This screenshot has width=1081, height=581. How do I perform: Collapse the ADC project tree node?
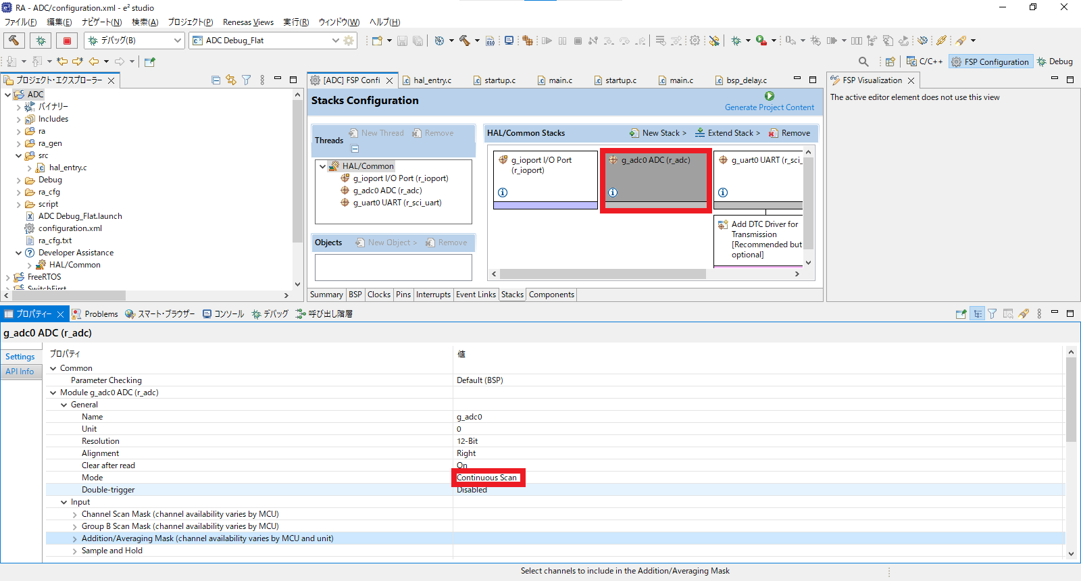coord(7,95)
